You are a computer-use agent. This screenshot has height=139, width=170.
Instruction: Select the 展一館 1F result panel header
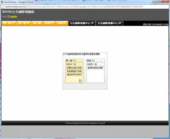point(74,61)
